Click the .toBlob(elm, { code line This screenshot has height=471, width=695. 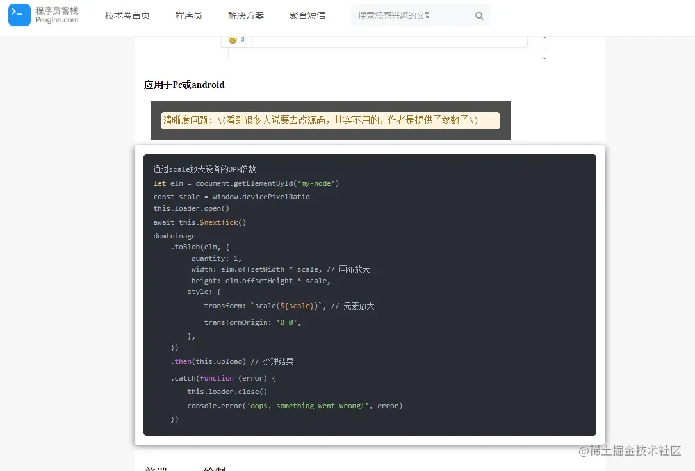(x=200, y=247)
